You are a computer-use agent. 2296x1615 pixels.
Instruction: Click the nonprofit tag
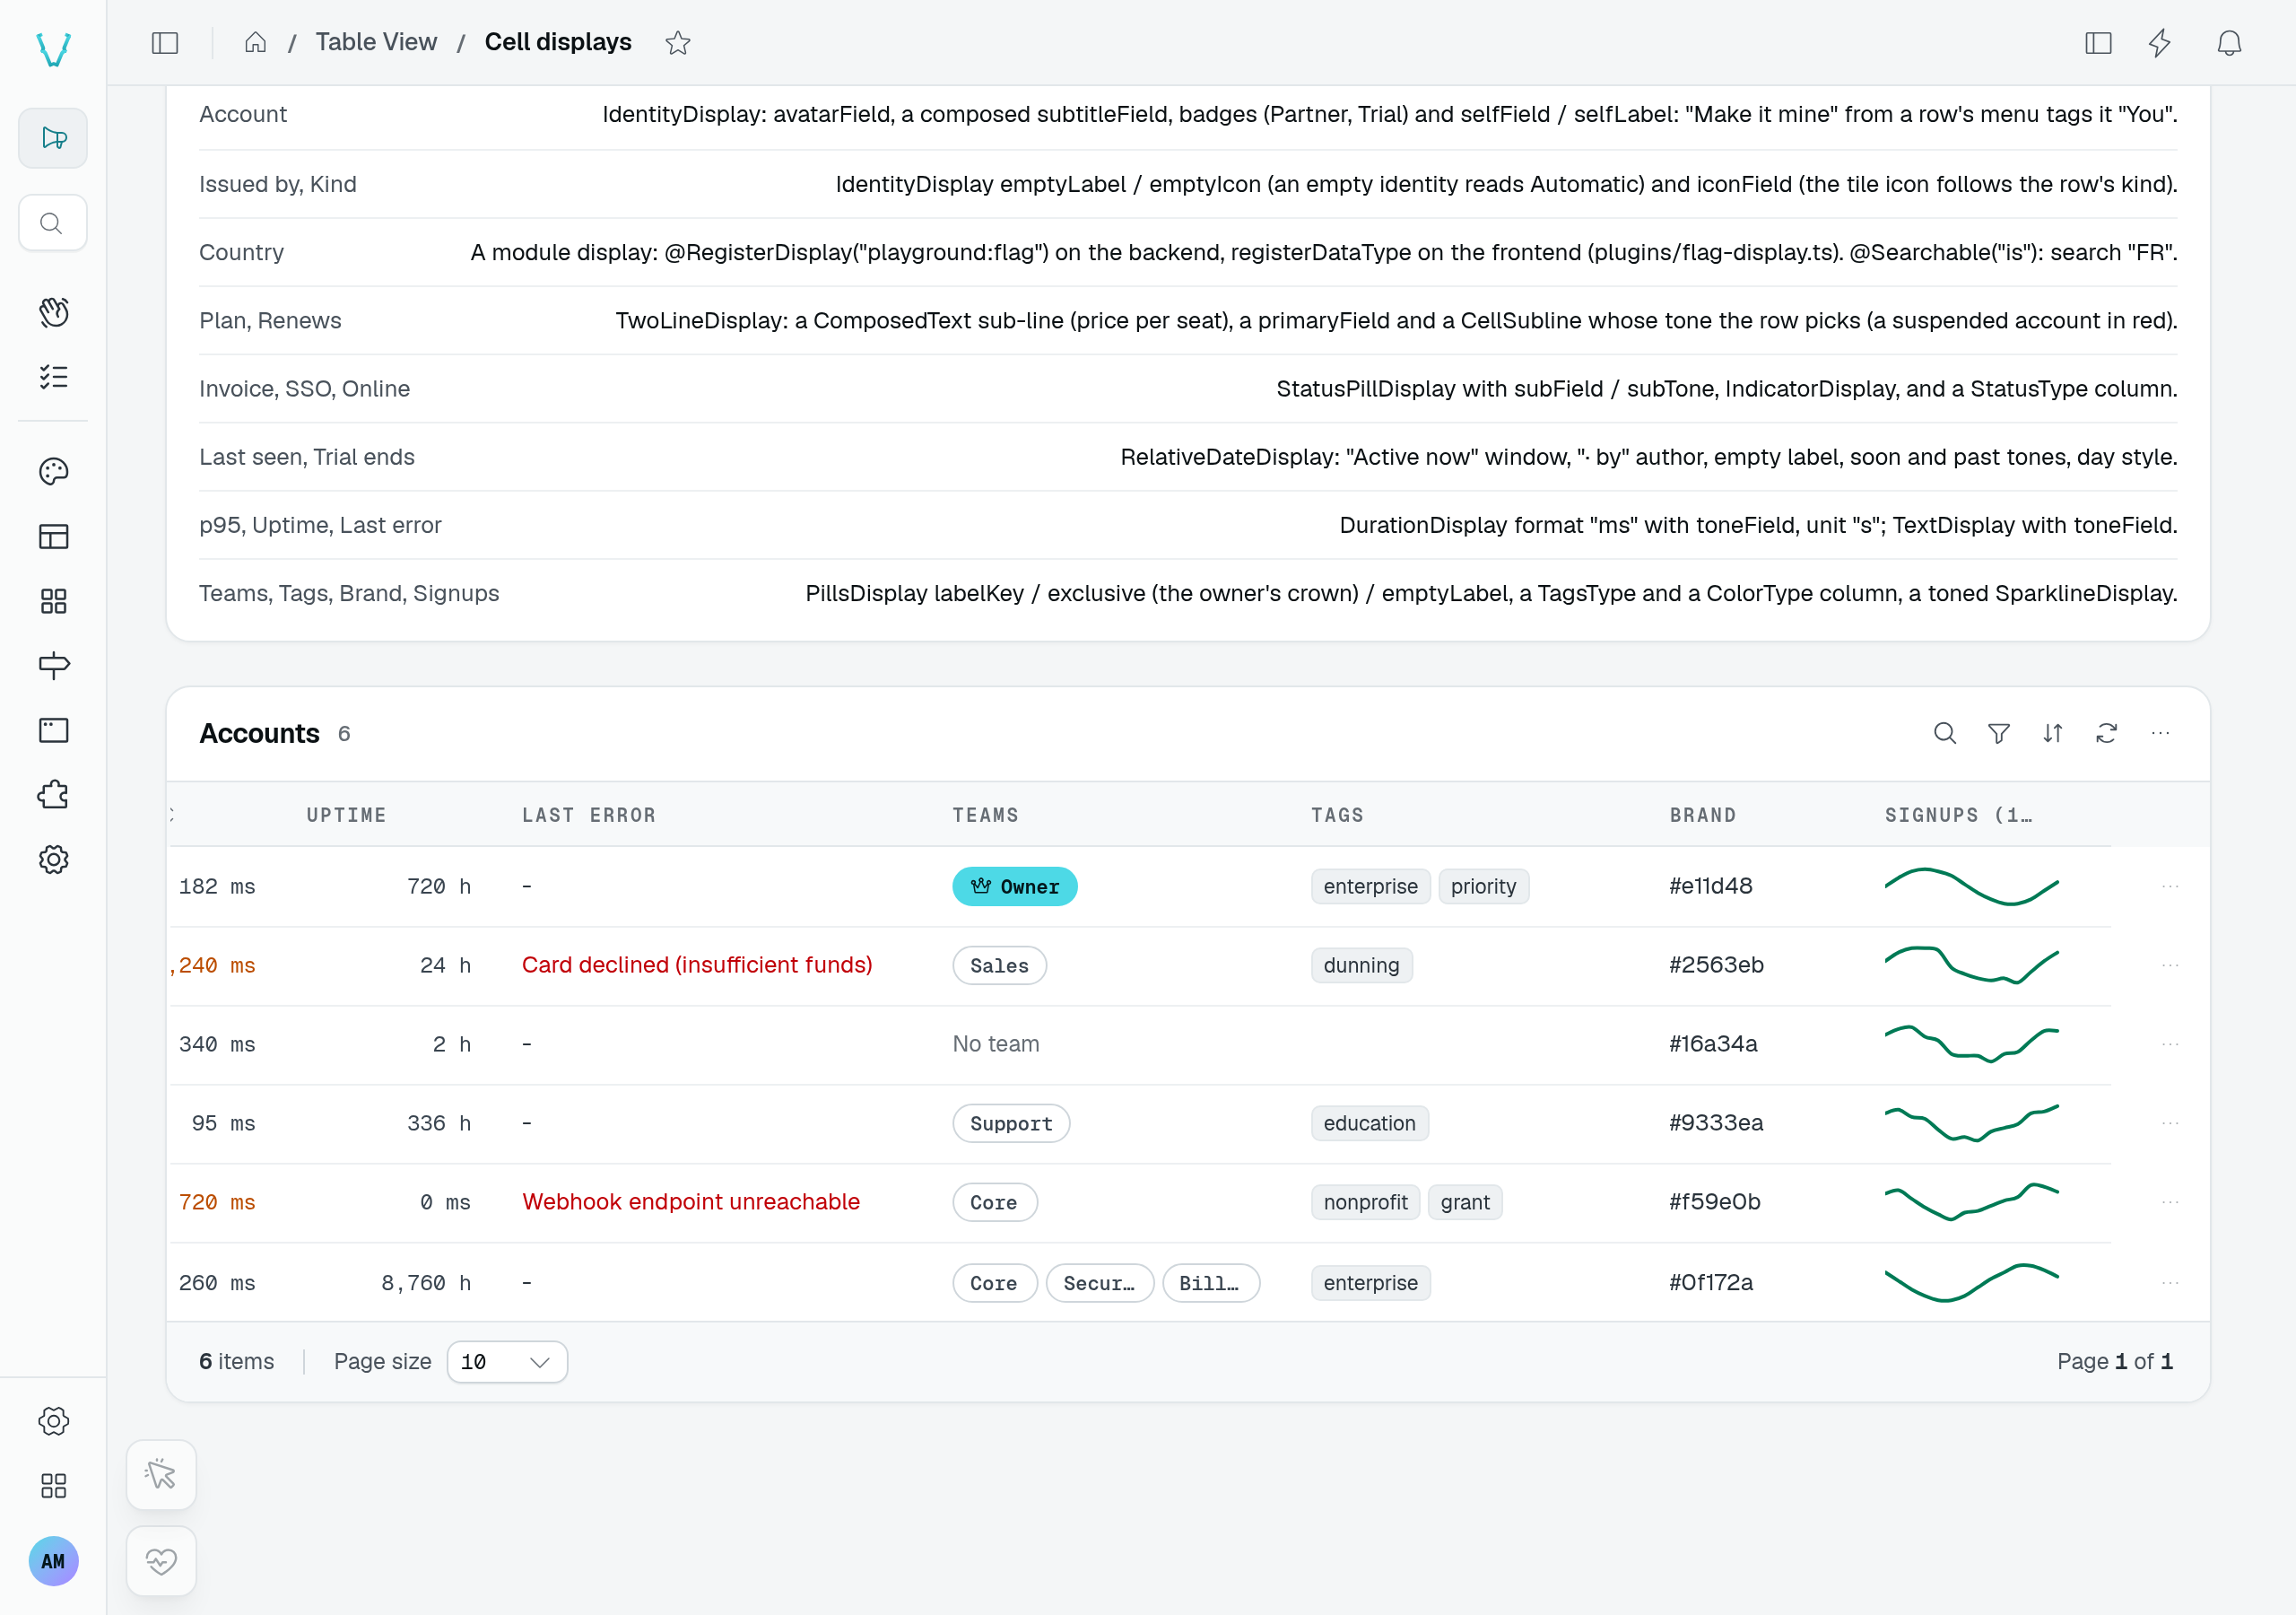[1365, 1201]
